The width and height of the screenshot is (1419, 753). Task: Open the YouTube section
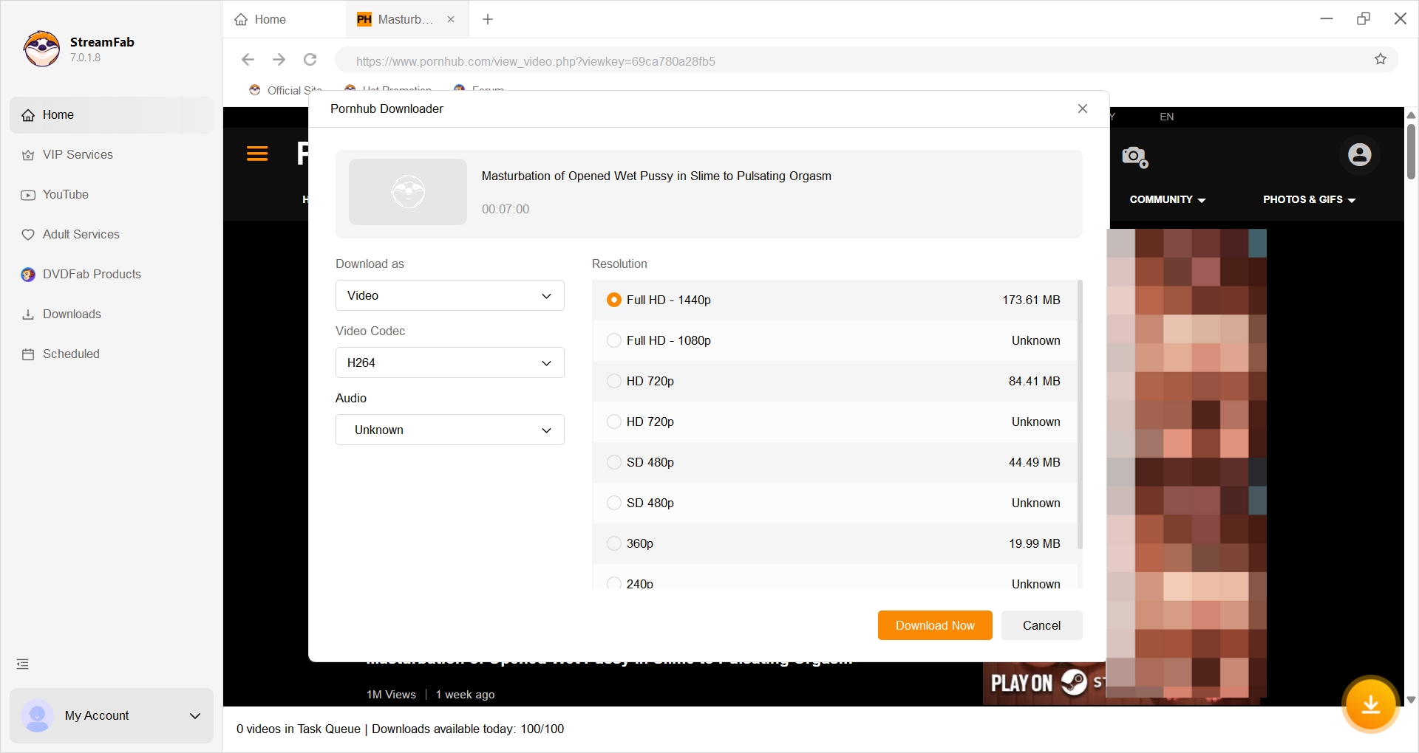[x=65, y=194]
